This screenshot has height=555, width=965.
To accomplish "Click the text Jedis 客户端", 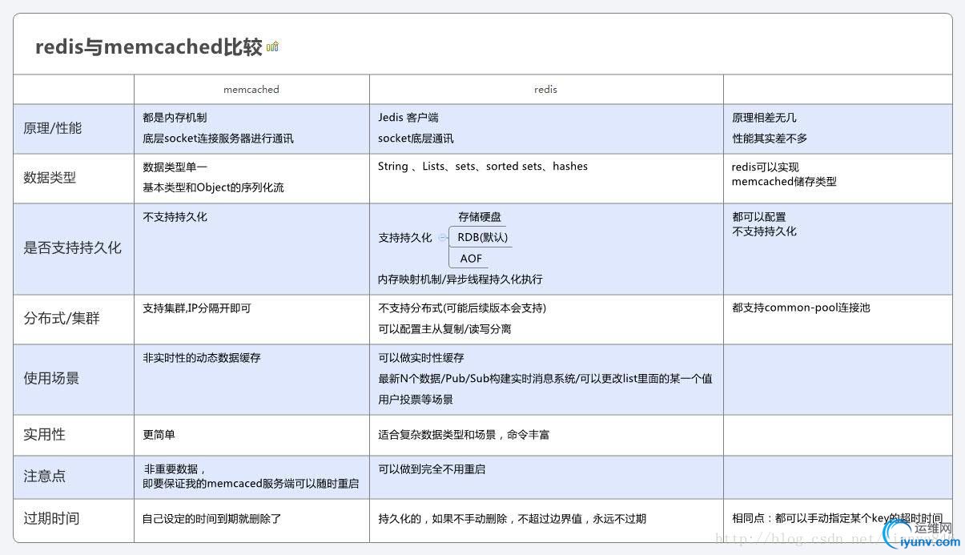I will 408,118.
